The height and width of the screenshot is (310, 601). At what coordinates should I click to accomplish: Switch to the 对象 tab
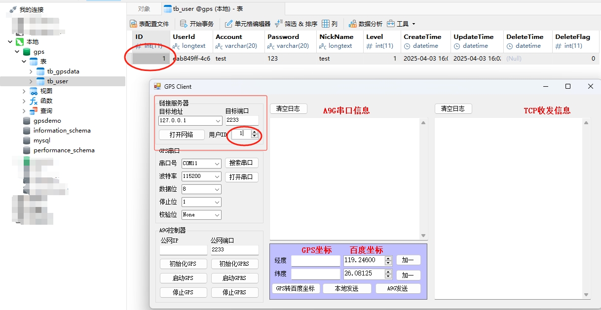click(x=144, y=9)
